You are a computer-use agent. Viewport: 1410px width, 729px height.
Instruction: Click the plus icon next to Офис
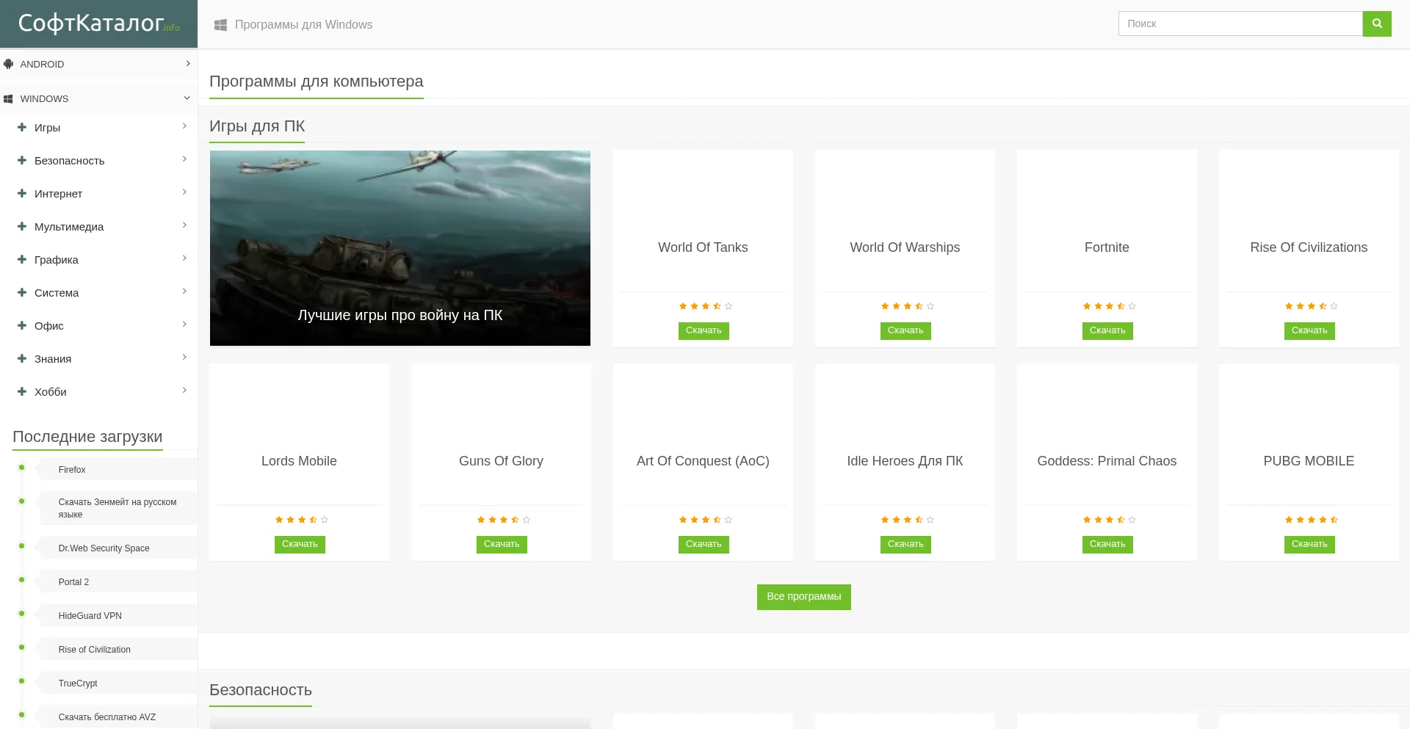[22, 325]
